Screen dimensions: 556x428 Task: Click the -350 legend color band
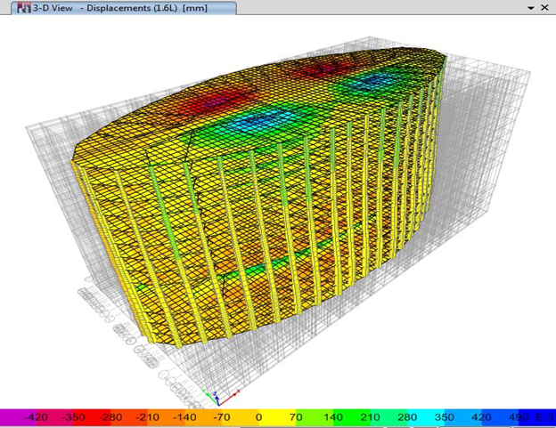73,417
